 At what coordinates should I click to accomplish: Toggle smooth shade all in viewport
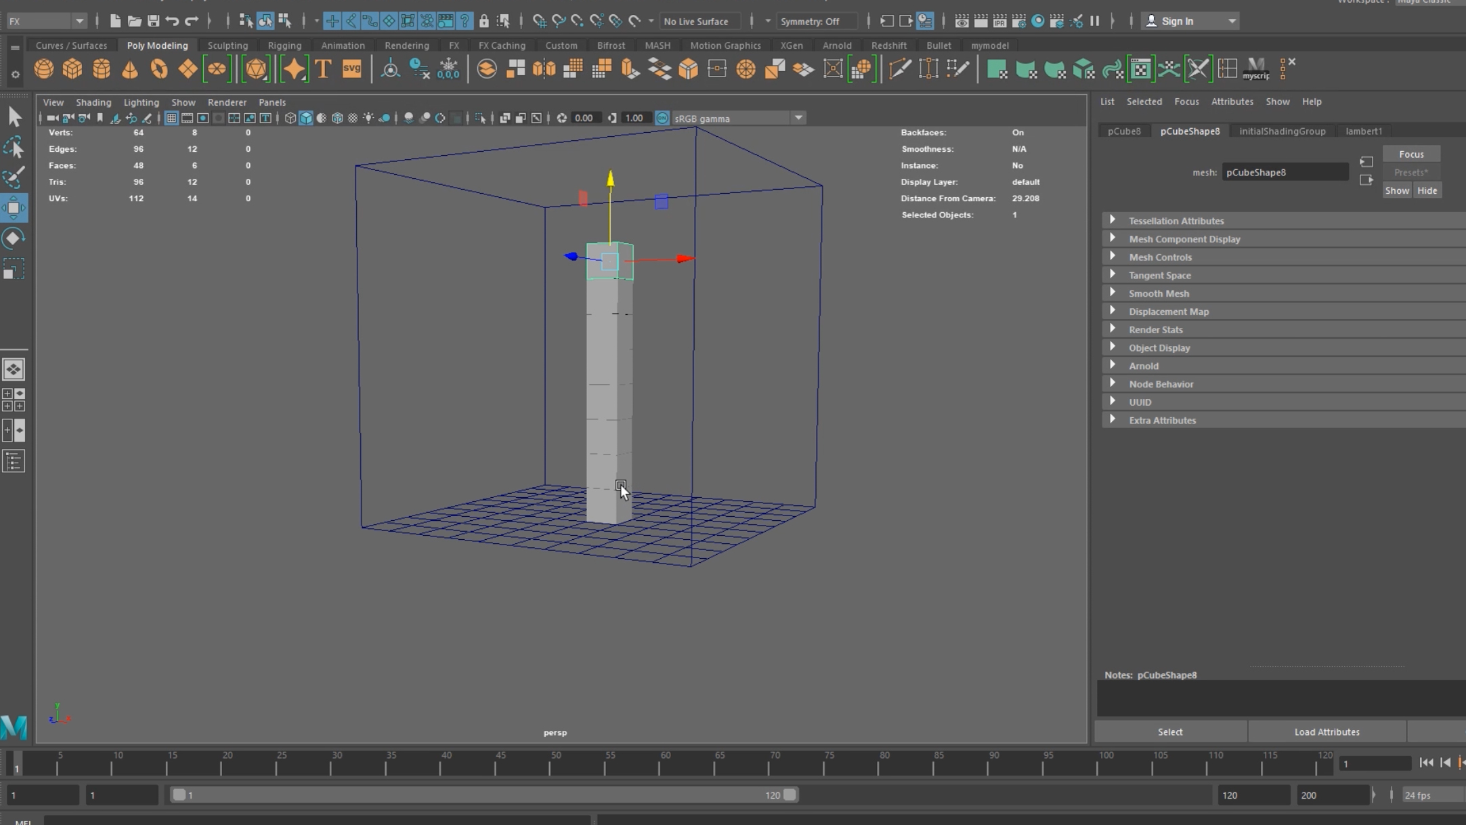[306, 119]
